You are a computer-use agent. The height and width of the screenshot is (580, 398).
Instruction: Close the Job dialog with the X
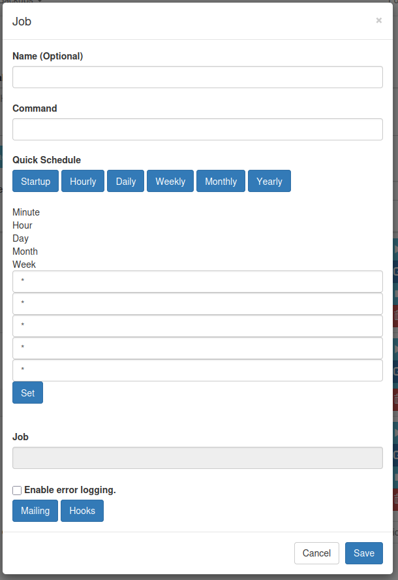coord(378,21)
